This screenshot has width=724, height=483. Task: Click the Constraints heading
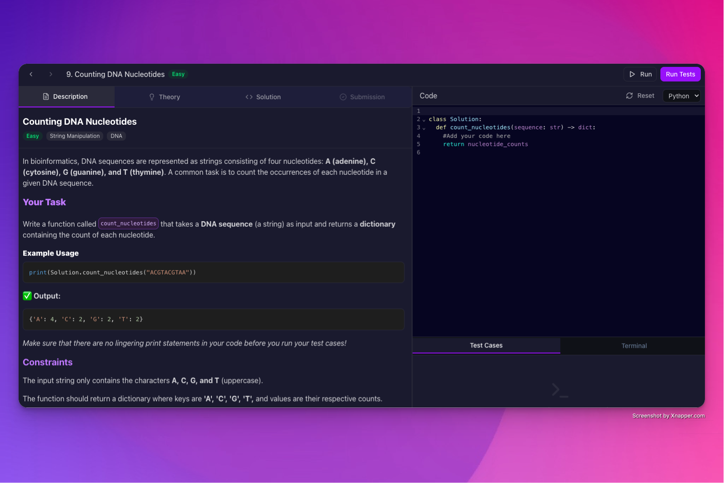pos(48,362)
